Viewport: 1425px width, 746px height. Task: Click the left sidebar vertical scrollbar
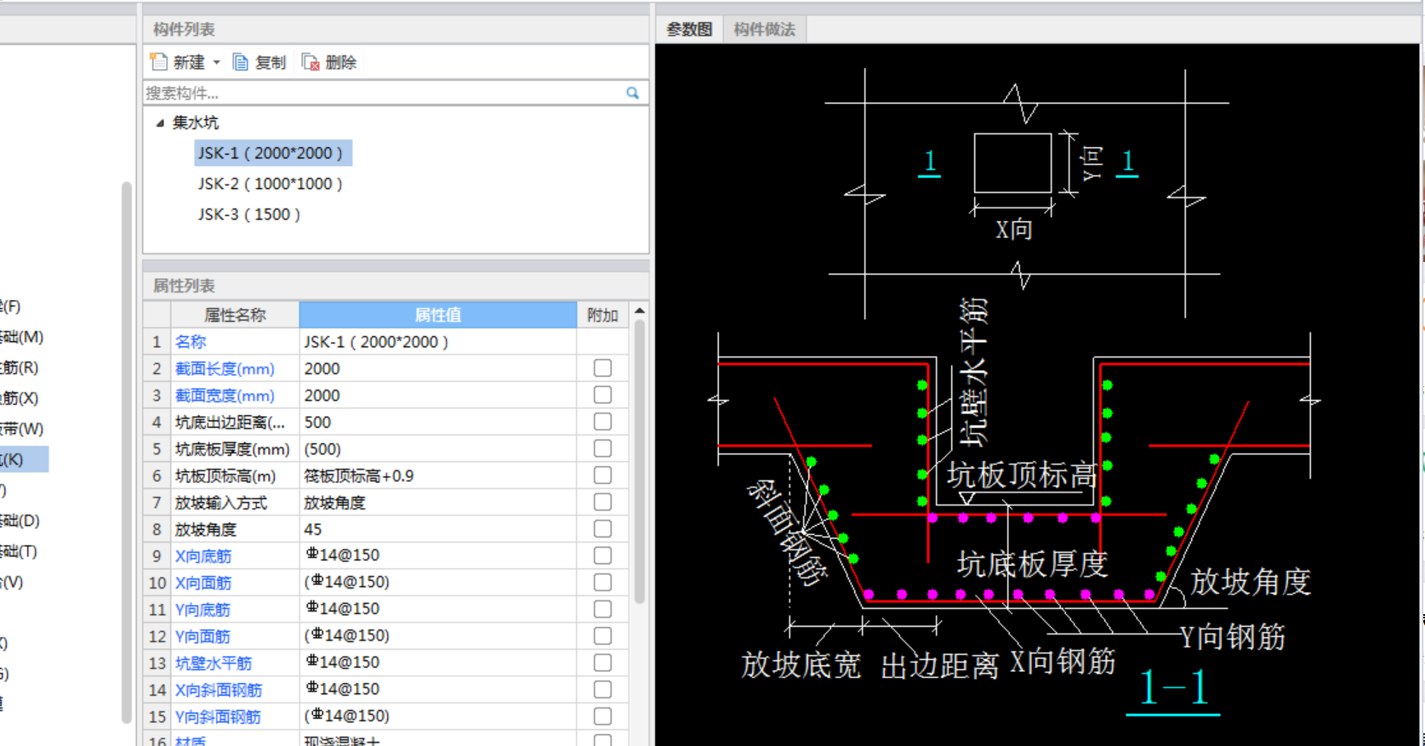[x=127, y=451]
